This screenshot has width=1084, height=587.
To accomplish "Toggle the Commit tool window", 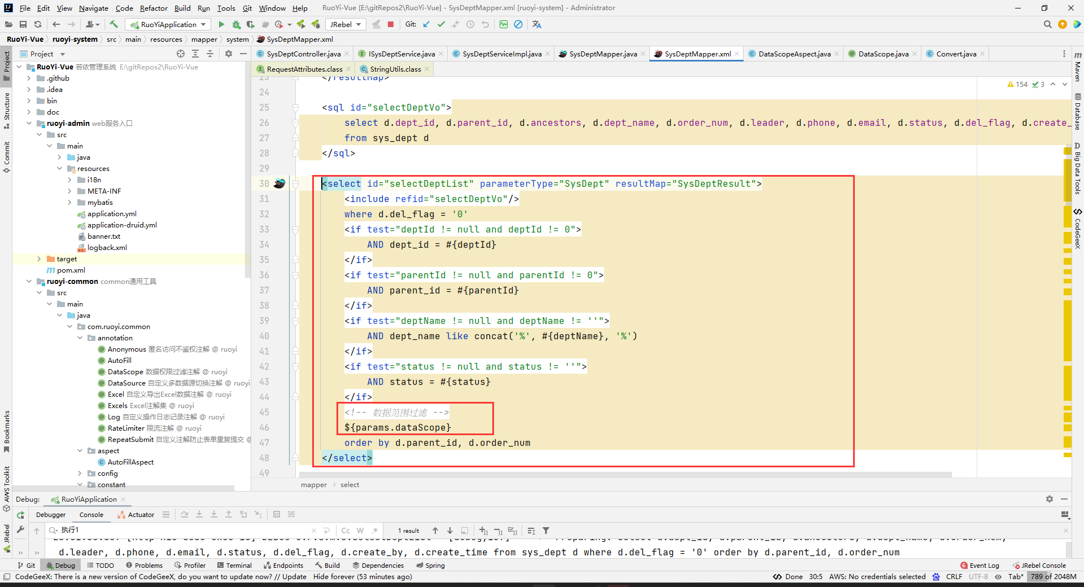I will point(7,157).
